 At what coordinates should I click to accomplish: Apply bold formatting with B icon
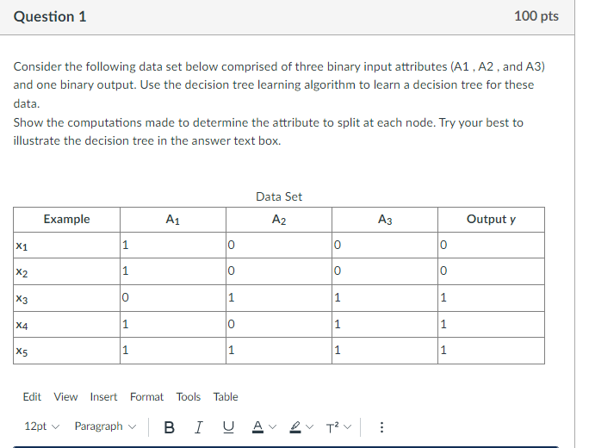[x=169, y=427]
